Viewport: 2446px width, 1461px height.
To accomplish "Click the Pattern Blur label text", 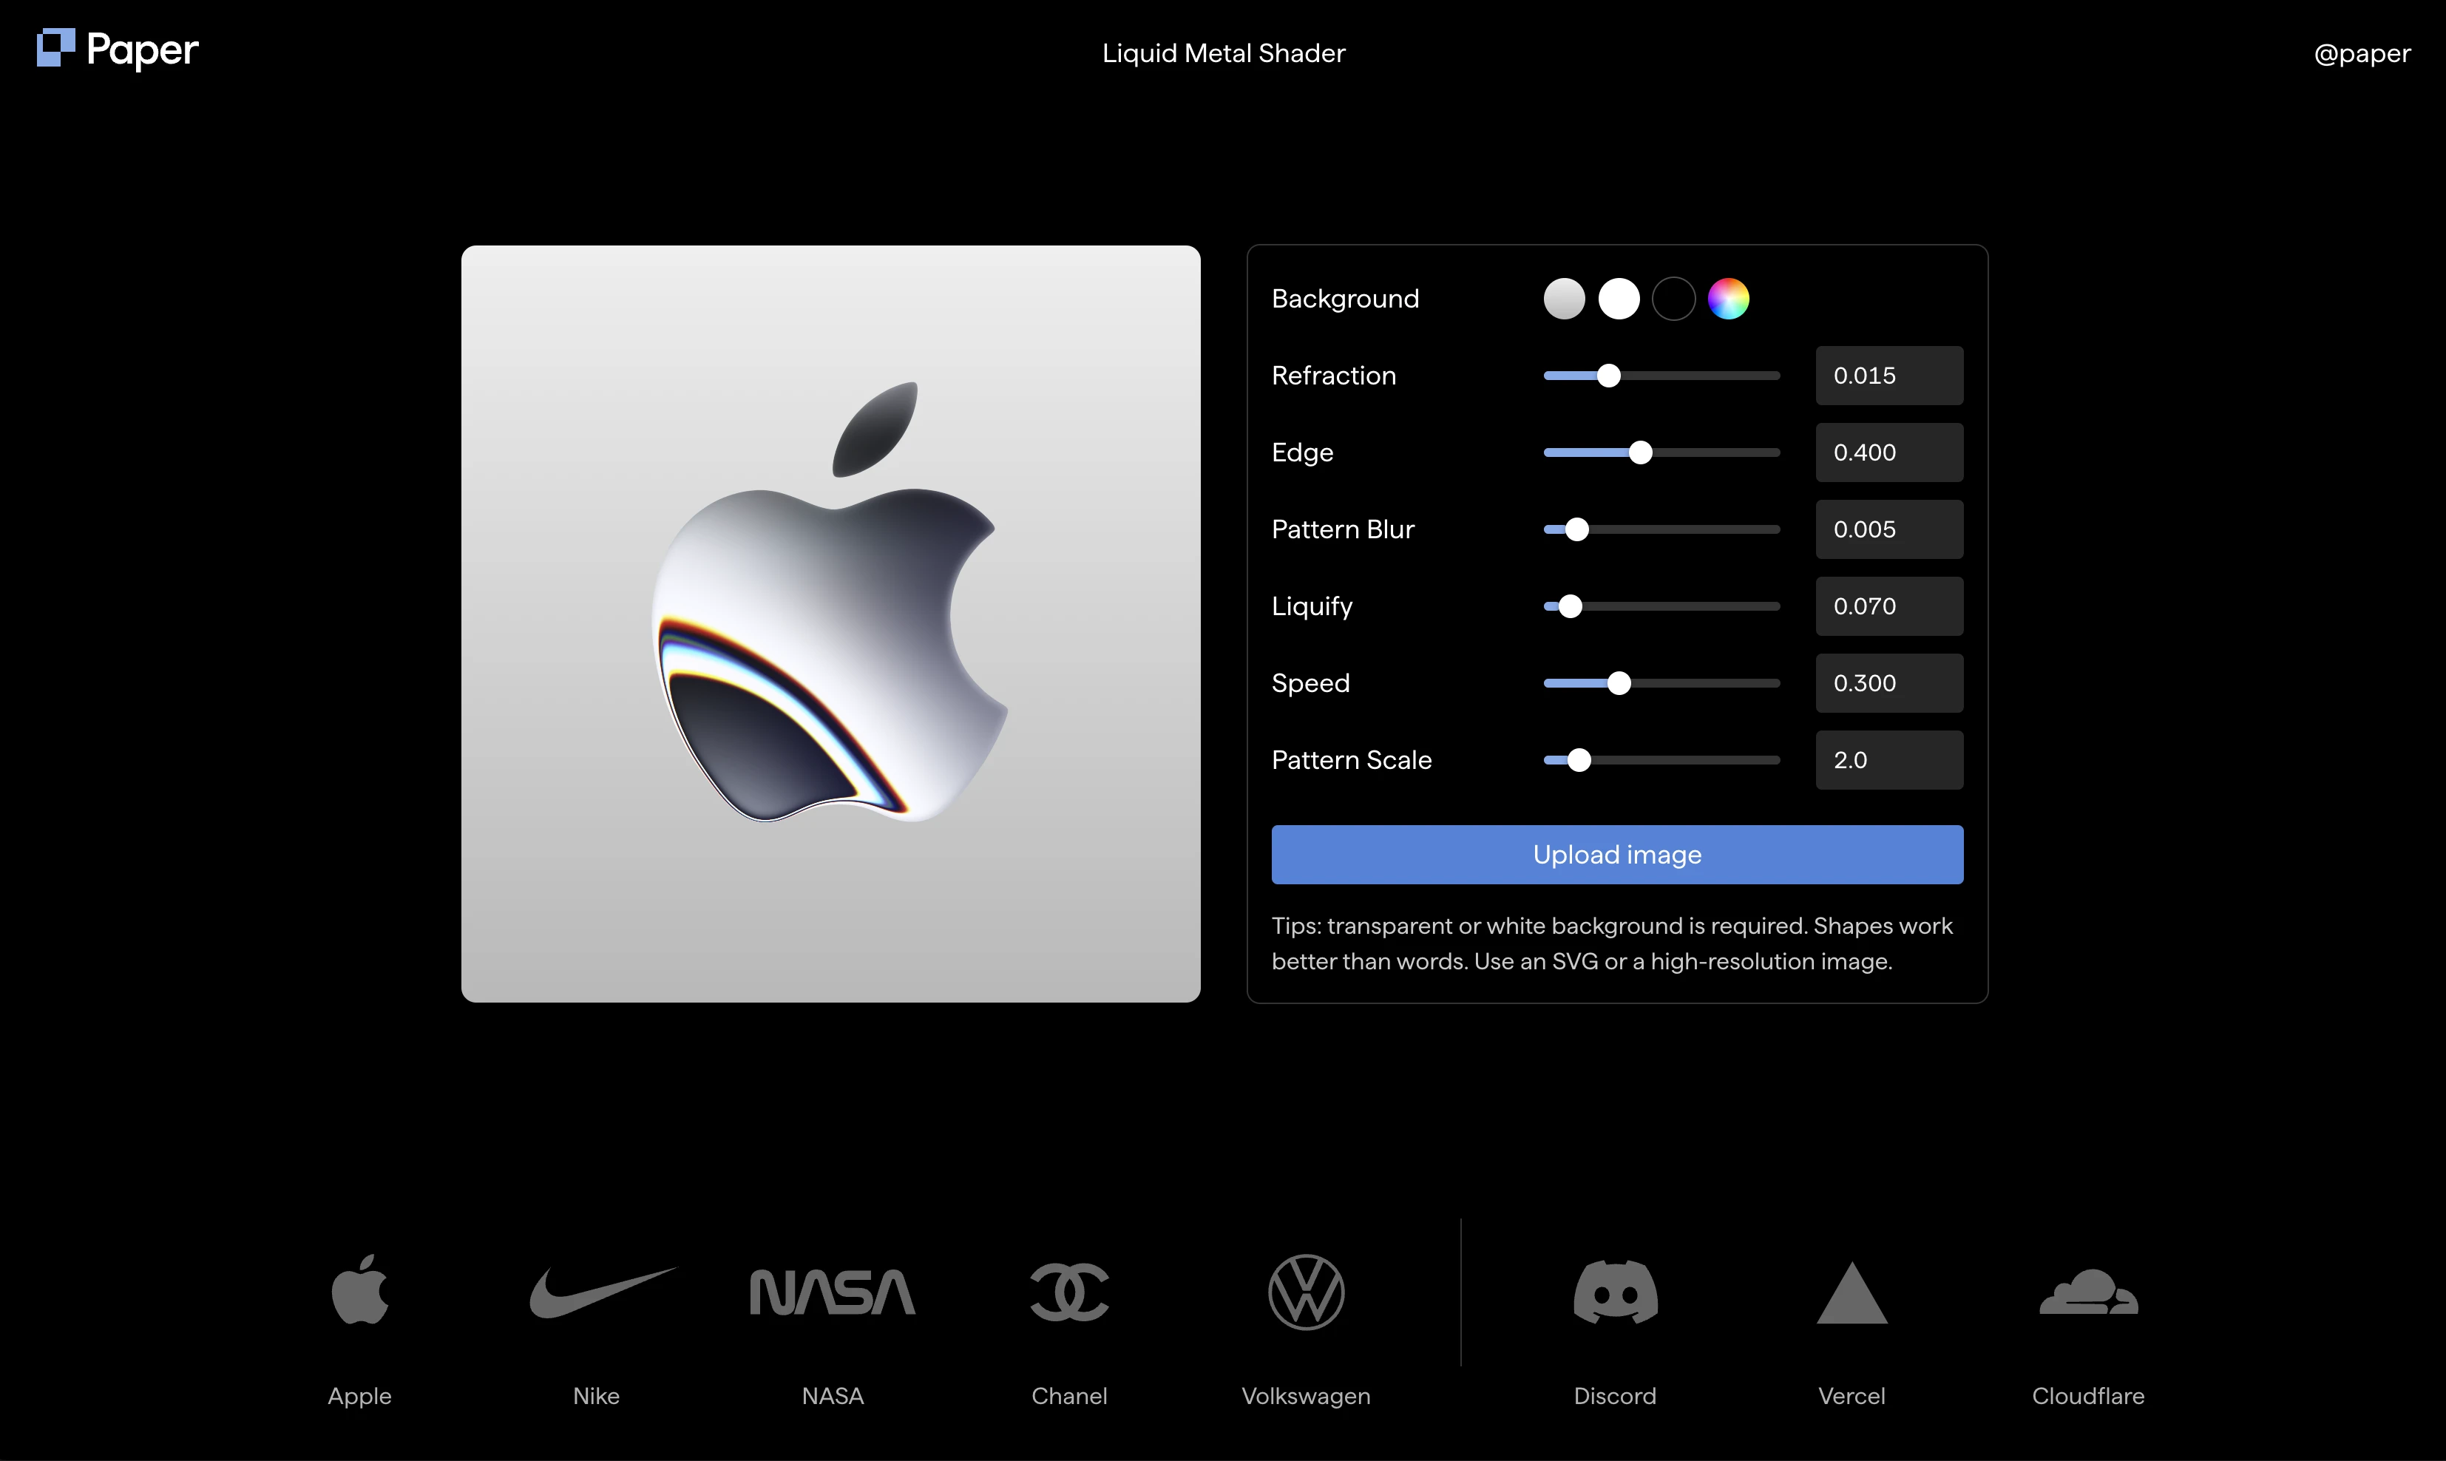I will tap(1343, 529).
